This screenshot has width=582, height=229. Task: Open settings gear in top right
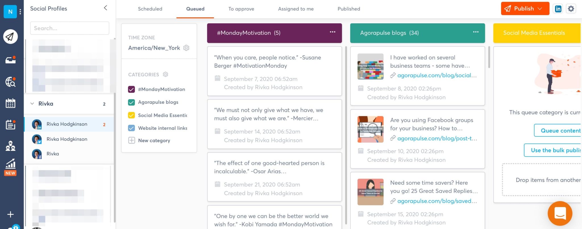click(x=571, y=9)
